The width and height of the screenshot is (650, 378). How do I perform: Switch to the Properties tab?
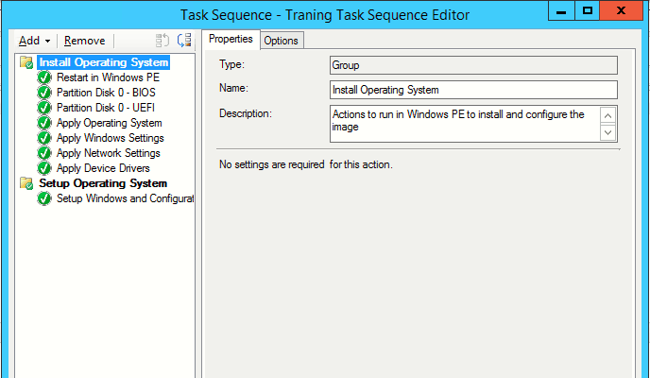(231, 39)
